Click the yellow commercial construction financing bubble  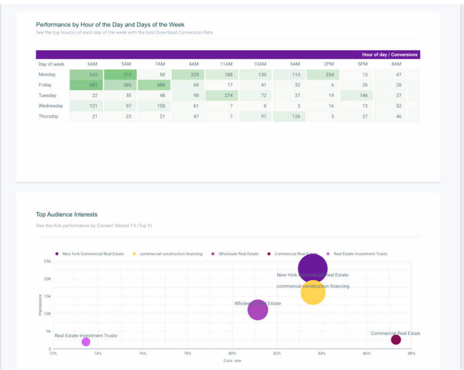[313, 293]
